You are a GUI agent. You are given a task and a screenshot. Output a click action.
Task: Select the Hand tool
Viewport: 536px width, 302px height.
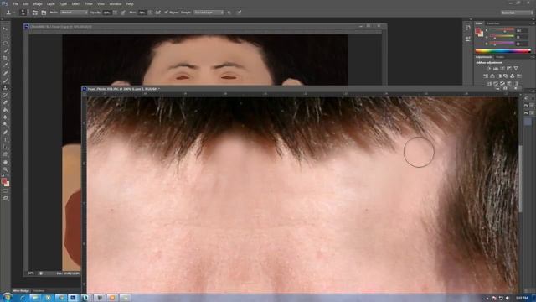tap(5, 162)
